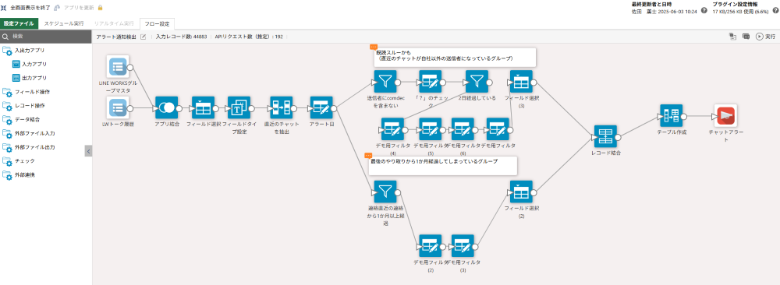This screenshot has height=285, width=780.
Task: Select the テーブル作成 node
Action: point(672,116)
